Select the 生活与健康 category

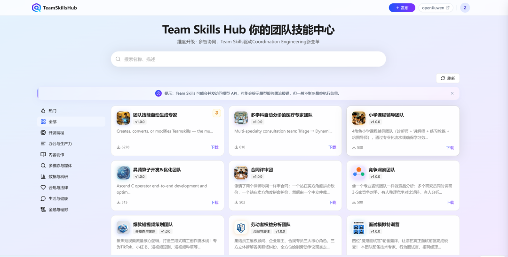[71, 198]
